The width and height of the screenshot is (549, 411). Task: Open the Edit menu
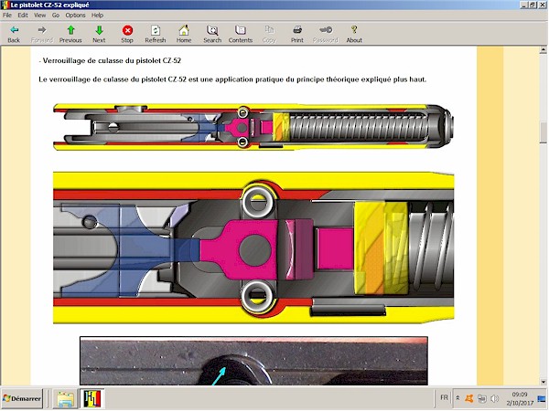(23, 15)
